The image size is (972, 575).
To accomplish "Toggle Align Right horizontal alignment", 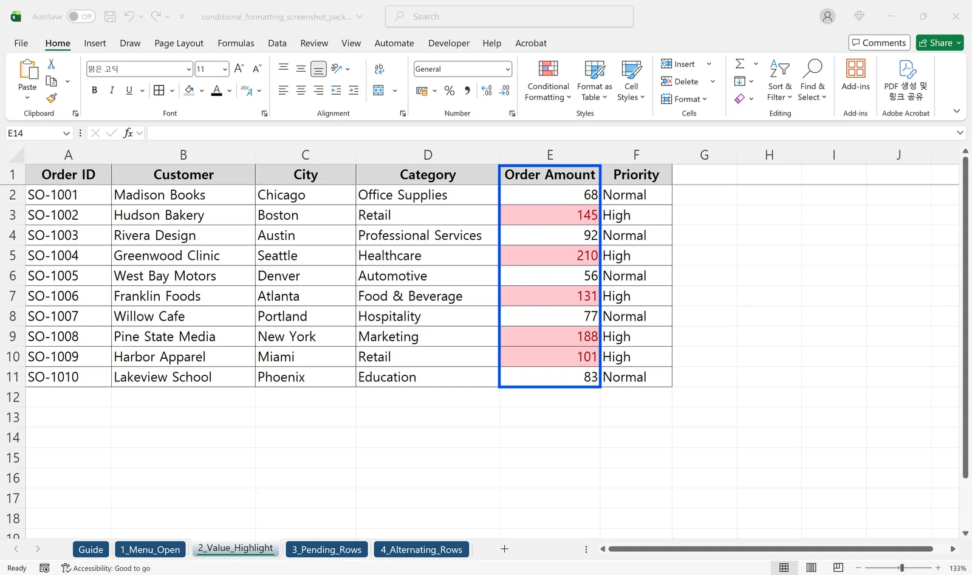I will pos(318,90).
